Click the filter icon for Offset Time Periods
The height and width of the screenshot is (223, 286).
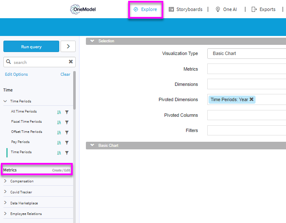[x=66, y=132]
